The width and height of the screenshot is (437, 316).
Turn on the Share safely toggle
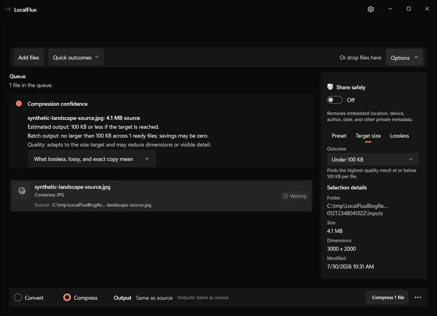click(x=335, y=100)
